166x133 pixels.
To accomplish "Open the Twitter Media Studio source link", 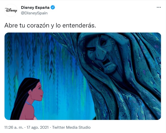I will pos(71,127).
